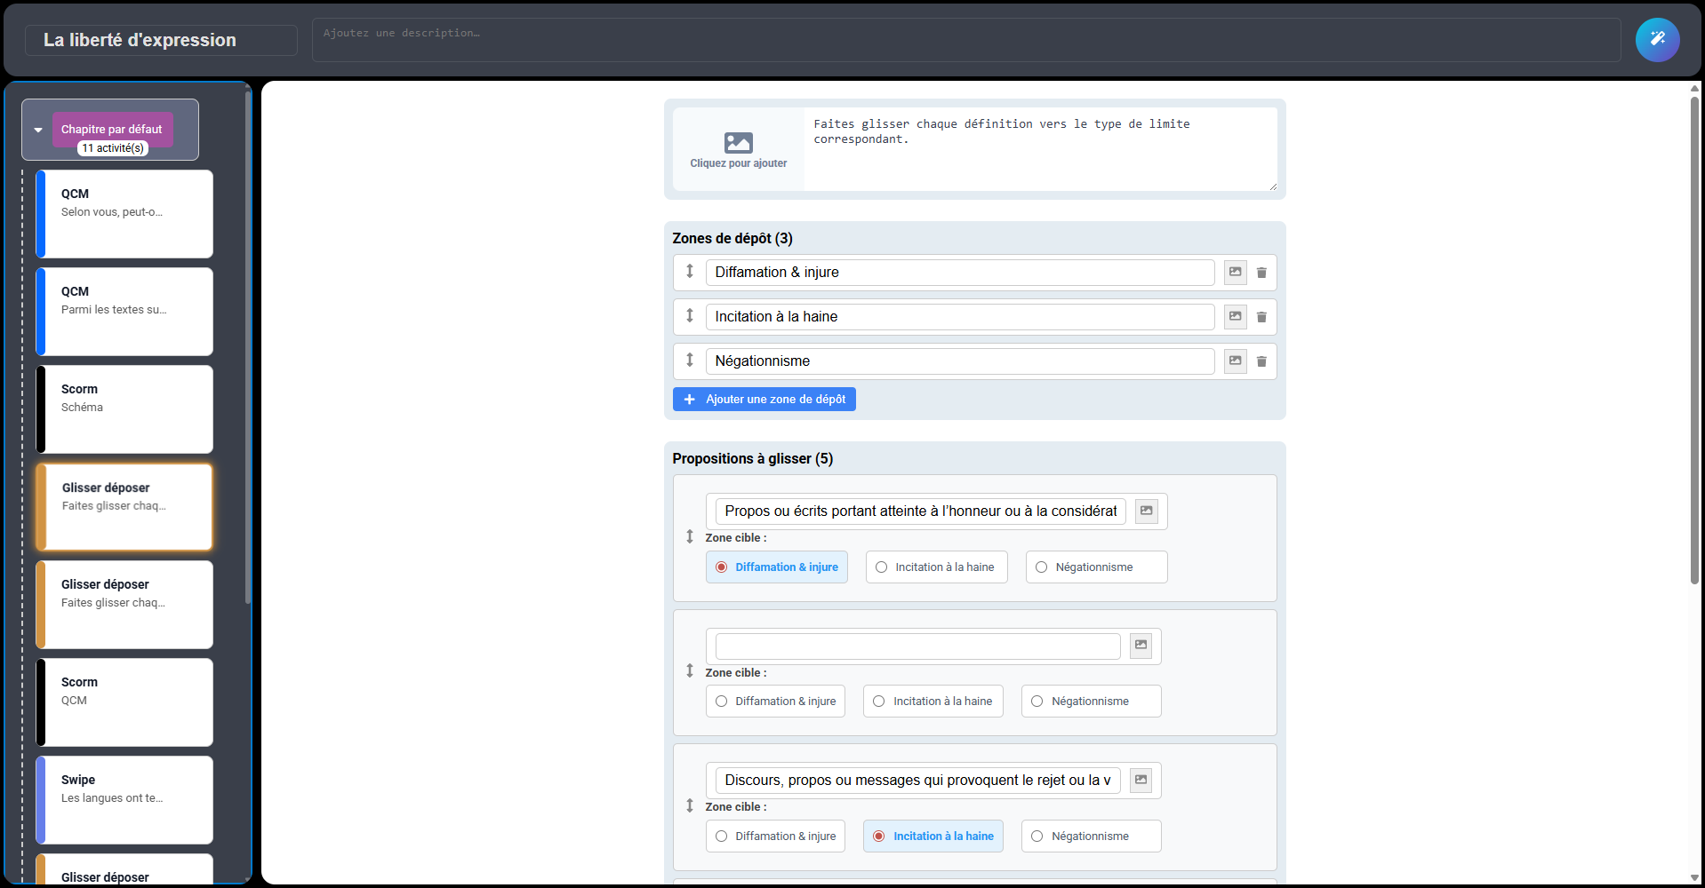Select Négationnisme for the third proposition

(1091, 836)
